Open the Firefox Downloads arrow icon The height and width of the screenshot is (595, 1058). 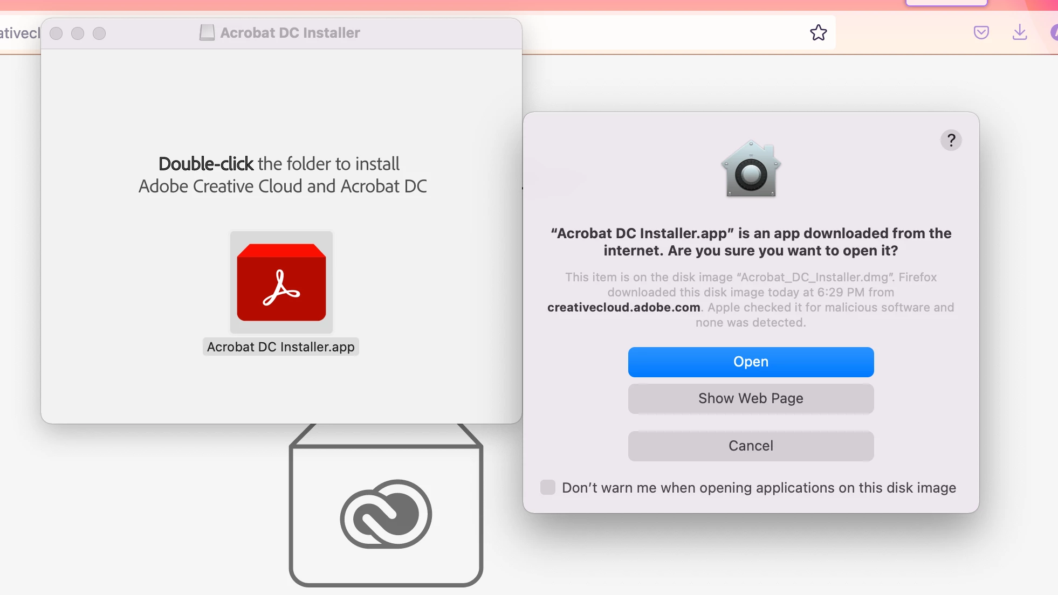(1019, 33)
